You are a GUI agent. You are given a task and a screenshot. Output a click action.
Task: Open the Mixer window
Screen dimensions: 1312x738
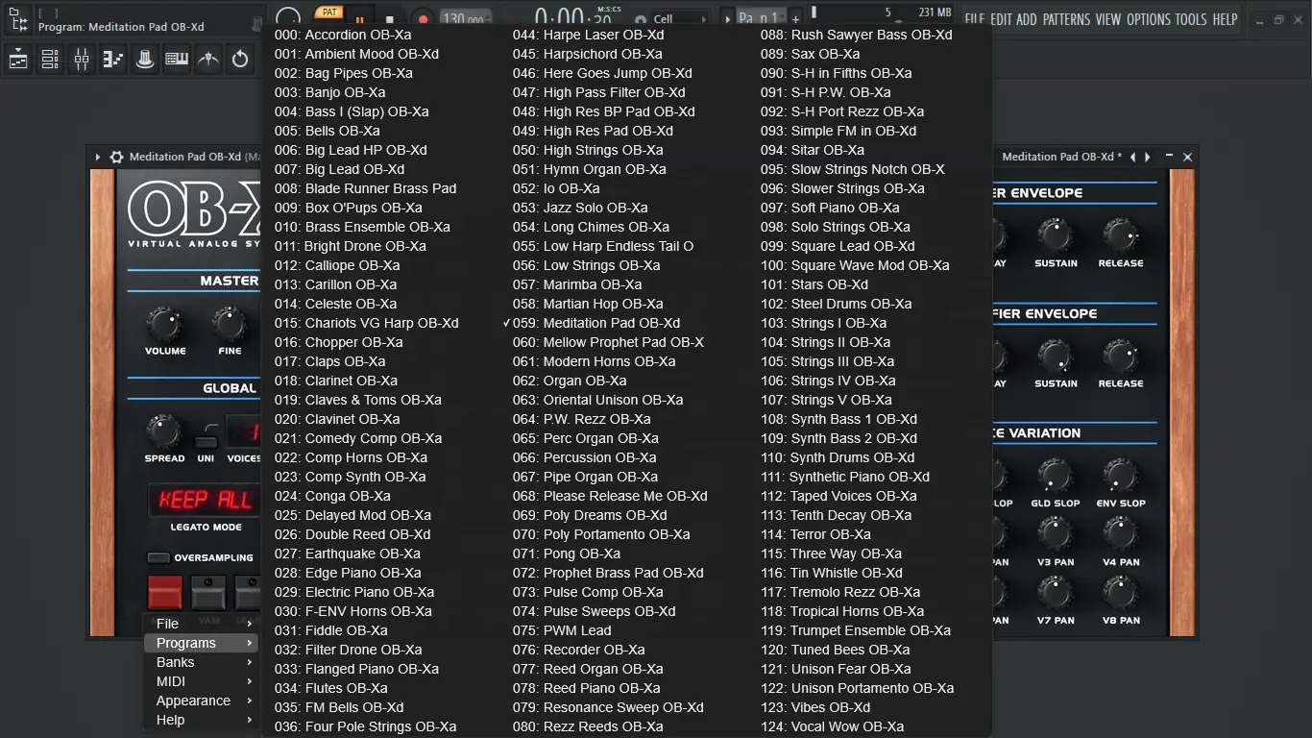82,60
